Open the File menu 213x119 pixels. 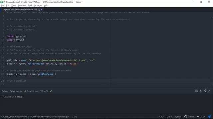2,5
